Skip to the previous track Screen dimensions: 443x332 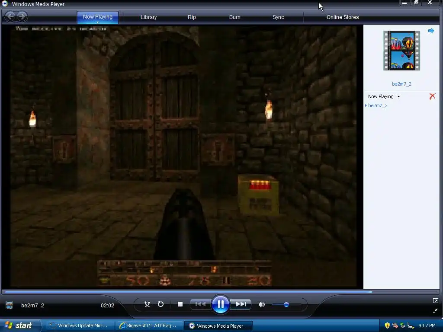(x=201, y=304)
